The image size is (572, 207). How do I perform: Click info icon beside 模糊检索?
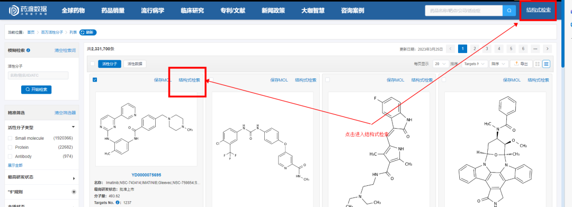[x=29, y=50]
